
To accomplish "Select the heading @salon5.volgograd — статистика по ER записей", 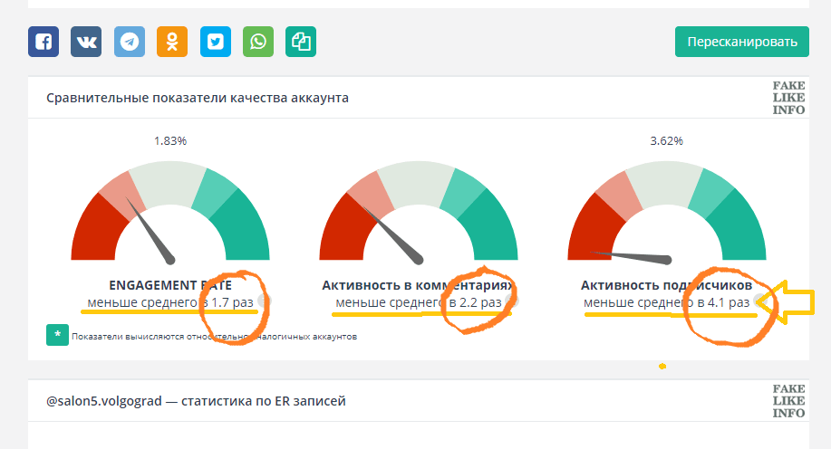I will 196,401.
